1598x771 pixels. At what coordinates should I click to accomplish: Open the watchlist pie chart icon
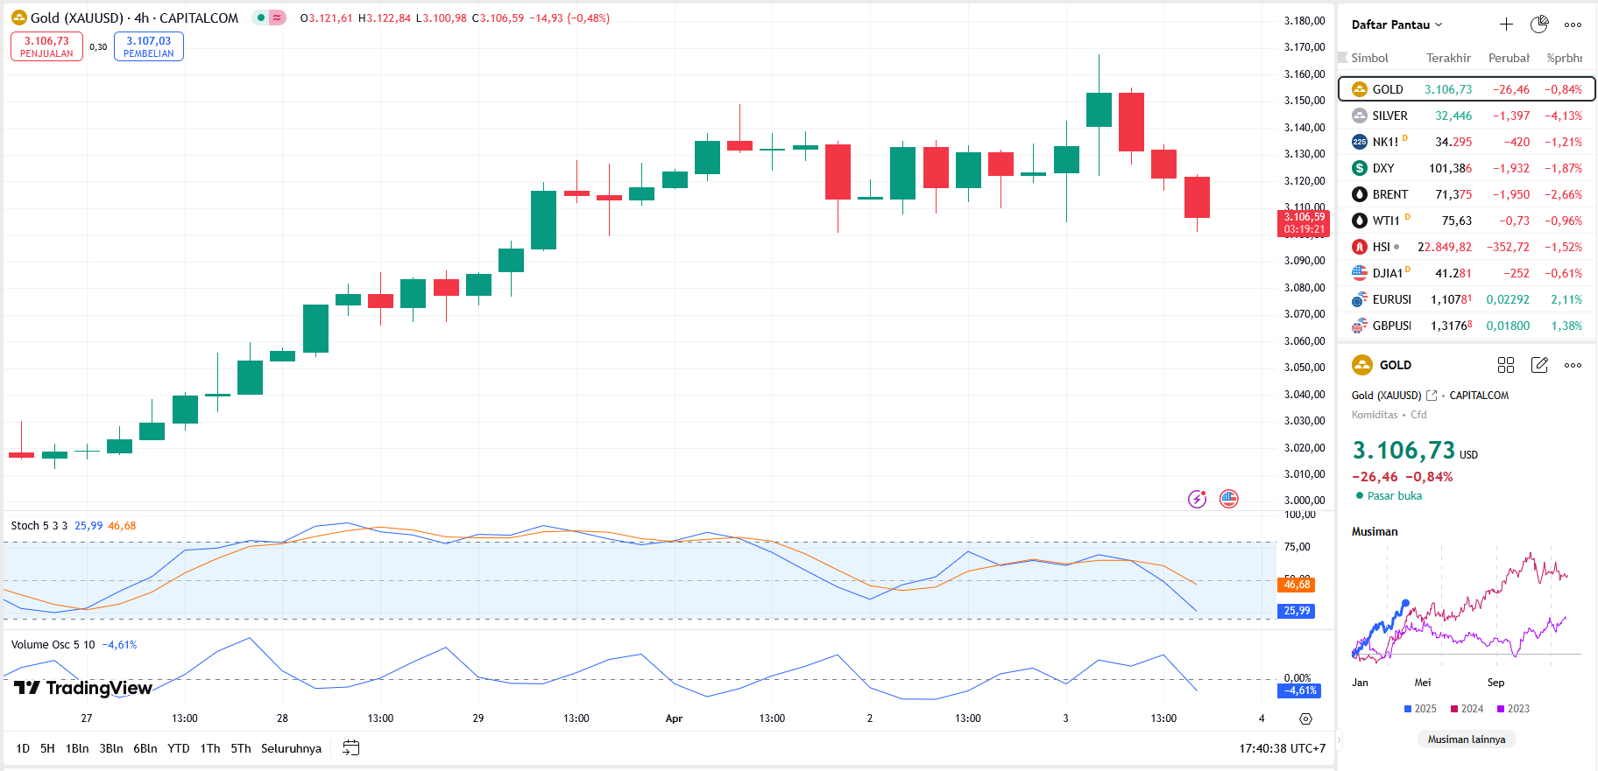pos(1539,25)
